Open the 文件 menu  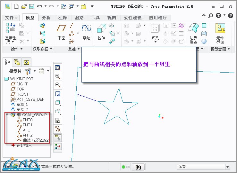[11, 18]
